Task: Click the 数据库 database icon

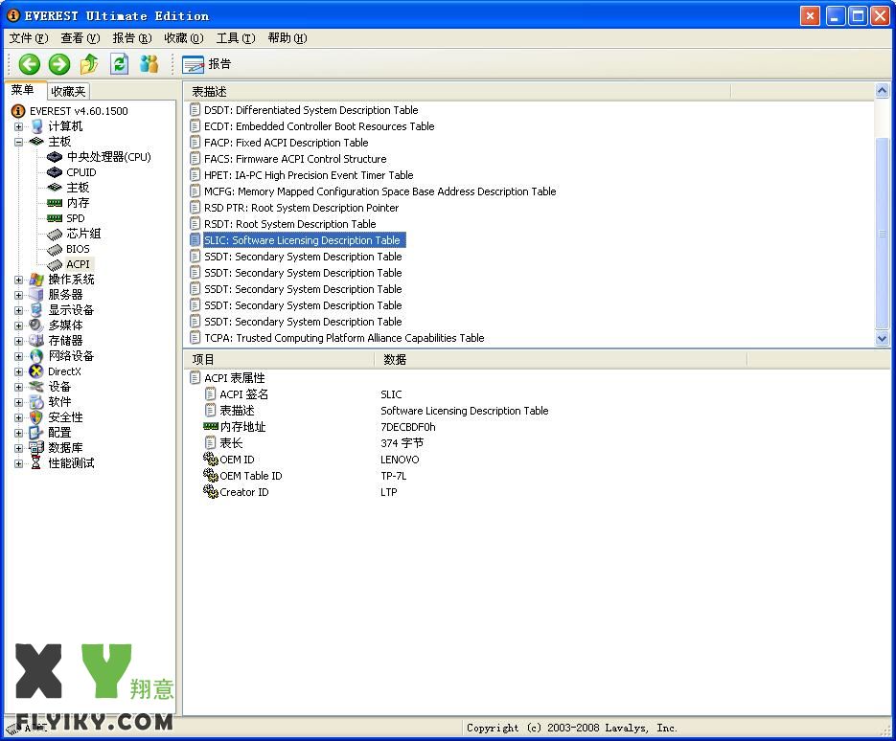Action: click(x=36, y=448)
